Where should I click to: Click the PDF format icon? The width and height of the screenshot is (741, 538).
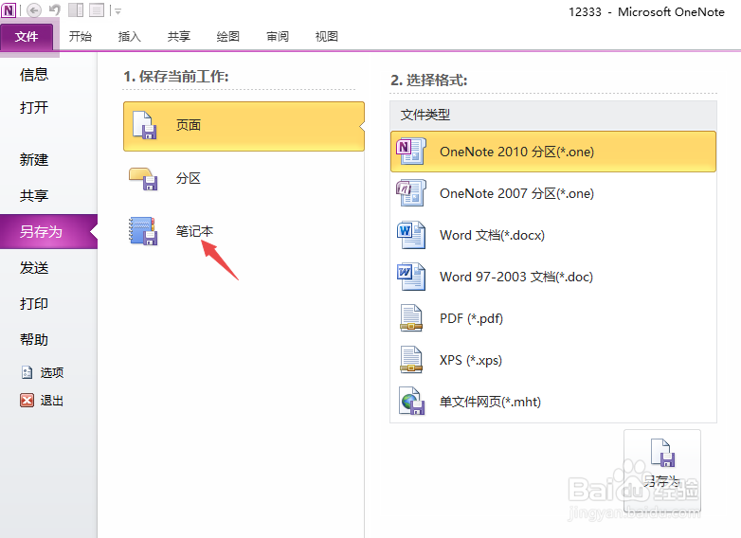coord(410,318)
